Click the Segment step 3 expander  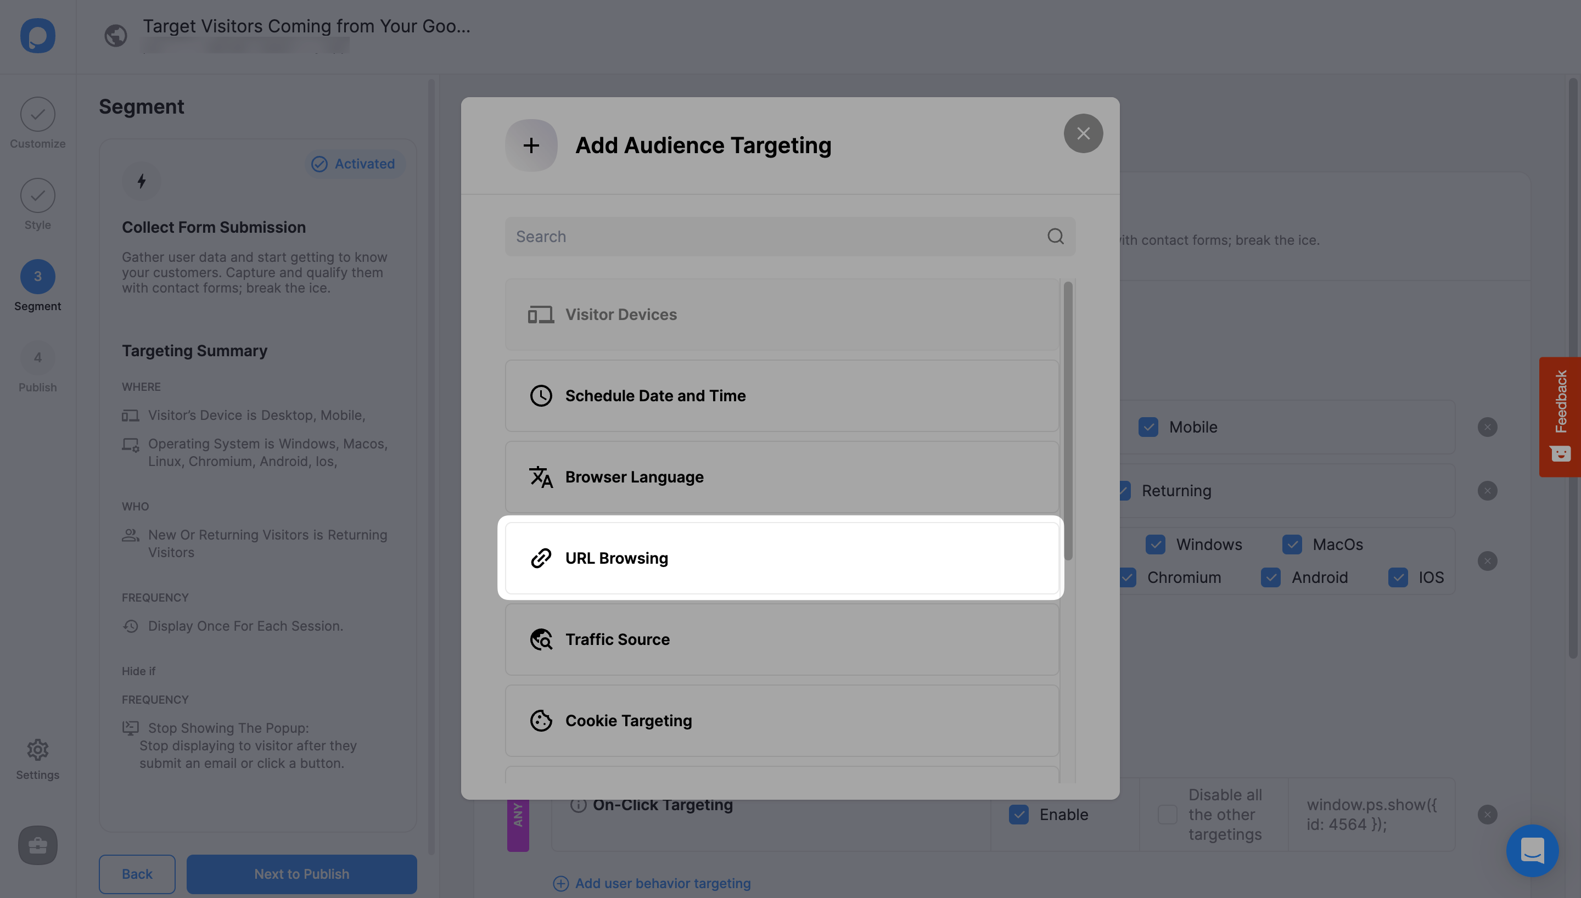tap(37, 276)
